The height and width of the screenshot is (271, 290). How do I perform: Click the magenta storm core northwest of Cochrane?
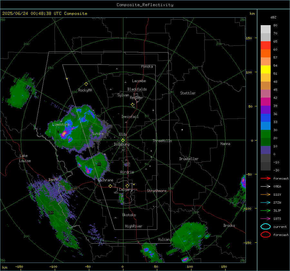(88, 170)
